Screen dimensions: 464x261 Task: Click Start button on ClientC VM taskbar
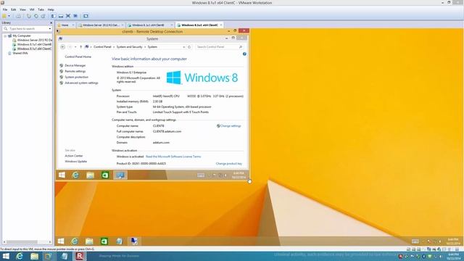pyautogui.click(x=61, y=241)
